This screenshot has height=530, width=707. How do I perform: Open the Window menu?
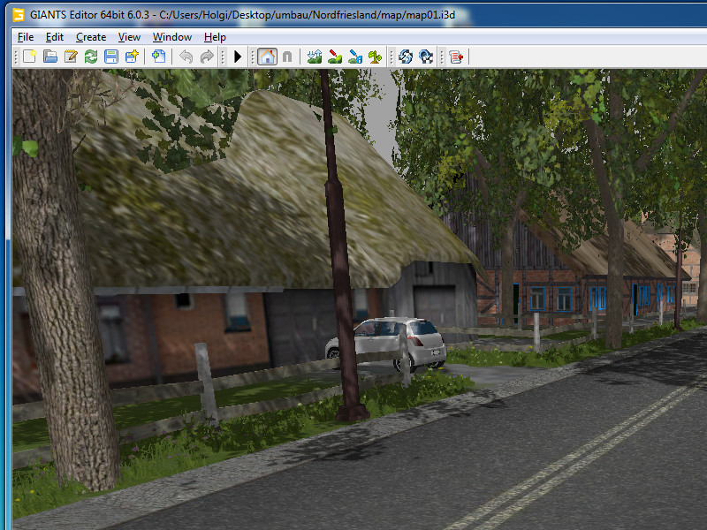(x=172, y=37)
